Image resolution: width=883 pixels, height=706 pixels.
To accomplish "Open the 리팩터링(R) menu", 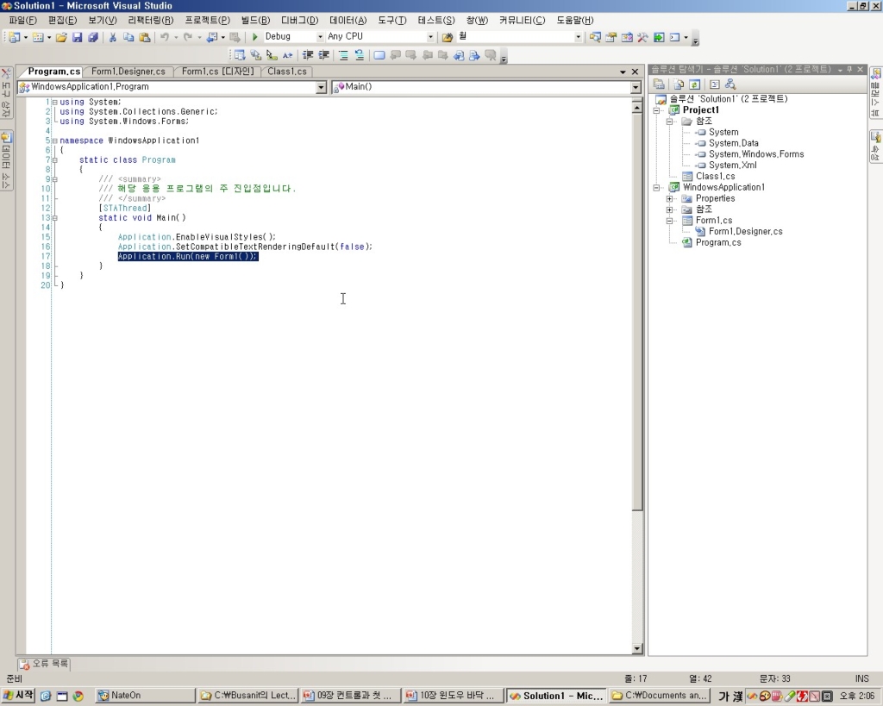I will [x=151, y=21].
